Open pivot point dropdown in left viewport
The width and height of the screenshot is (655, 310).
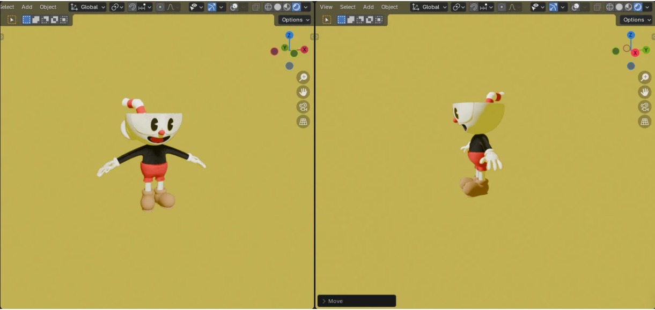117,7
